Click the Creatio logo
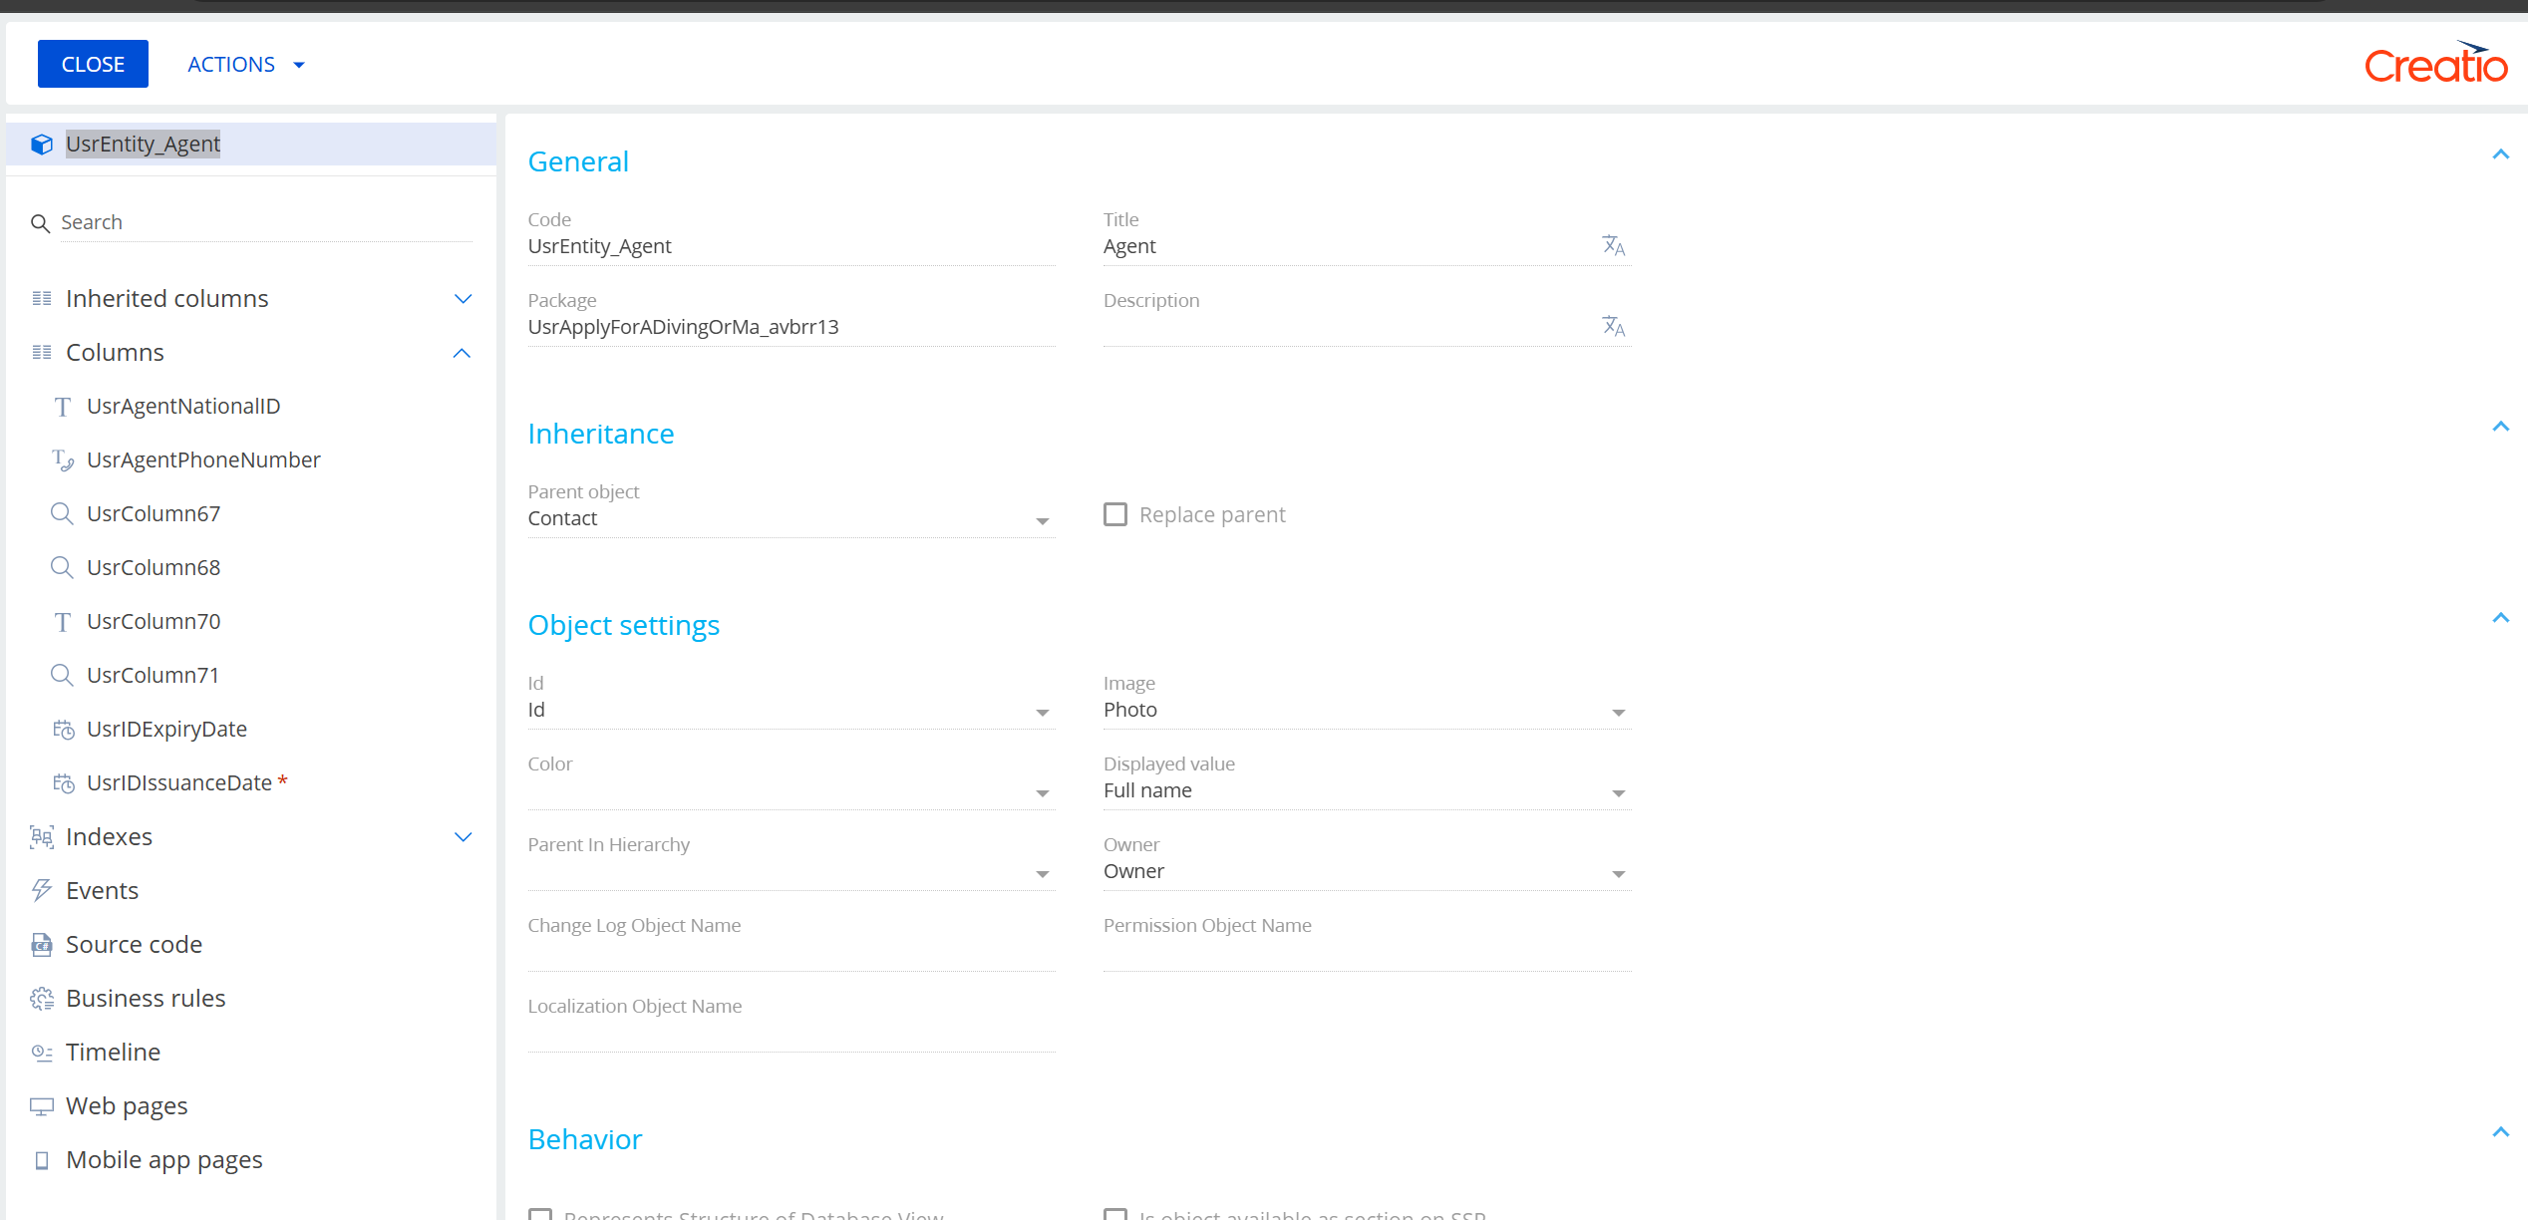2528x1220 pixels. (2435, 63)
